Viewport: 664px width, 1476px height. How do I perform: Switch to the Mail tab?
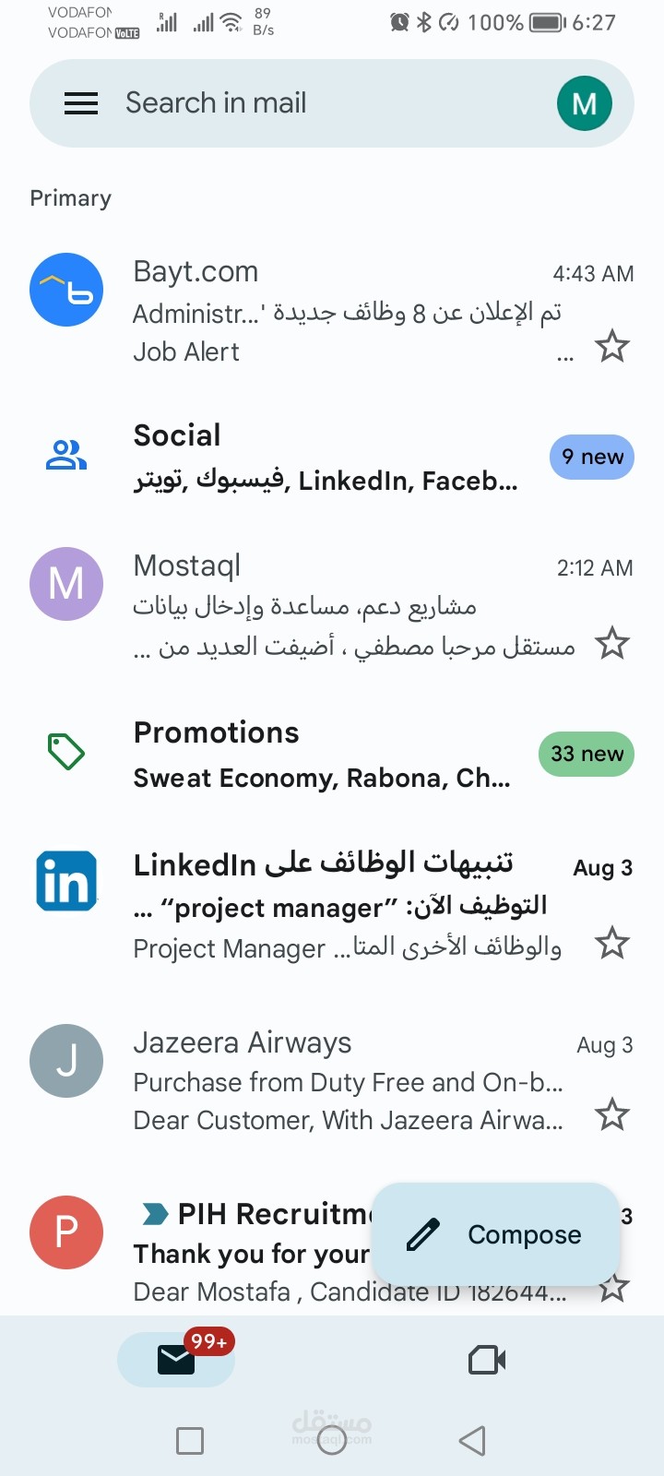(176, 1360)
